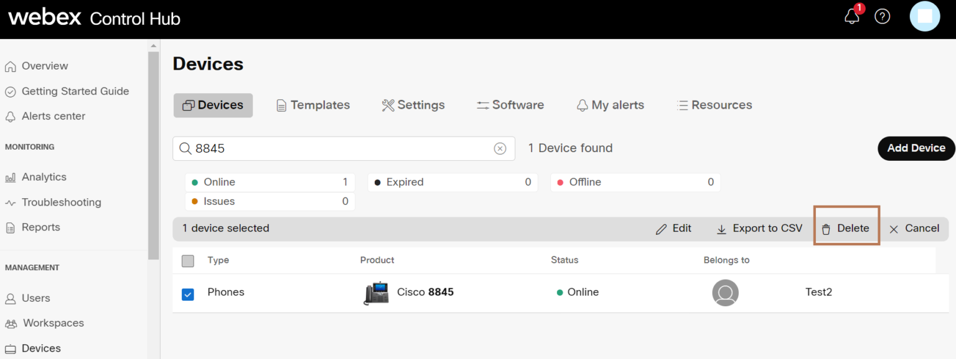Switch to the Resources tab
Screen dimensions: 956x359
pyautogui.click(x=715, y=105)
